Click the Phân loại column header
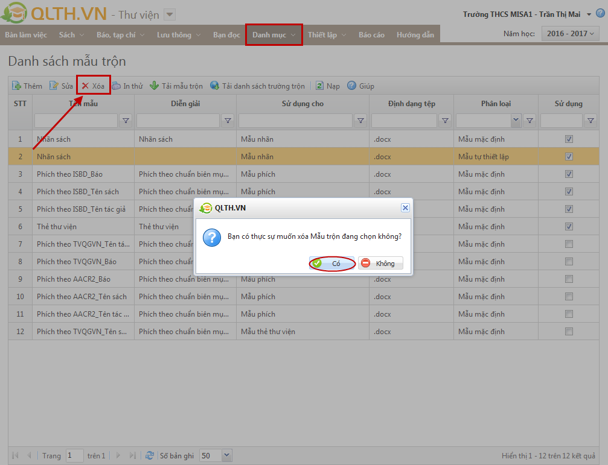The image size is (608, 465). click(496, 104)
